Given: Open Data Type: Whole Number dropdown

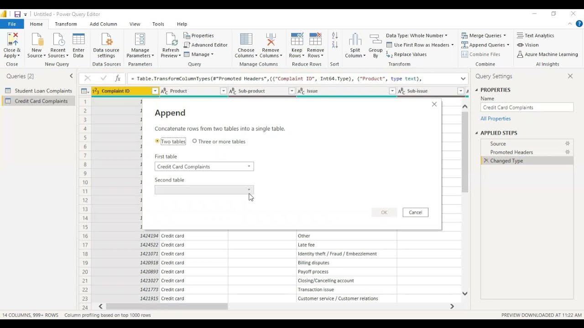Looking at the screenshot, I should [417, 36].
